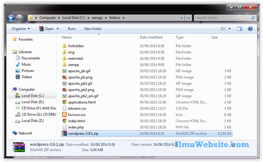Expand the arrow between Computer and Local Disk
263x162 pixels.
[x=59, y=18]
